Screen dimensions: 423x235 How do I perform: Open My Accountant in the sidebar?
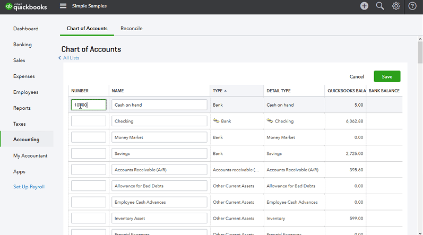click(x=30, y=156)
